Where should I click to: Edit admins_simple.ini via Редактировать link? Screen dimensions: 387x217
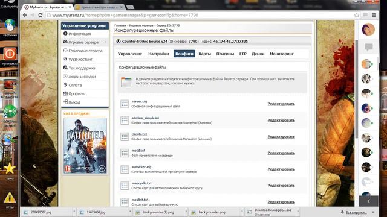pos(281,121)
